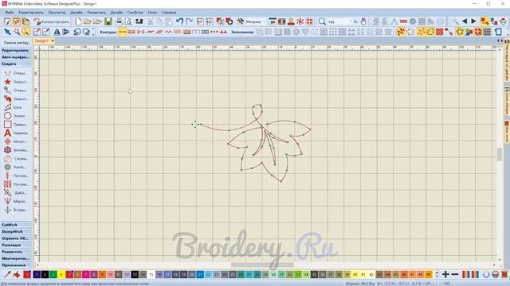Click the Print icon
This screenshot has width=510, height=286.
(120, 21)
